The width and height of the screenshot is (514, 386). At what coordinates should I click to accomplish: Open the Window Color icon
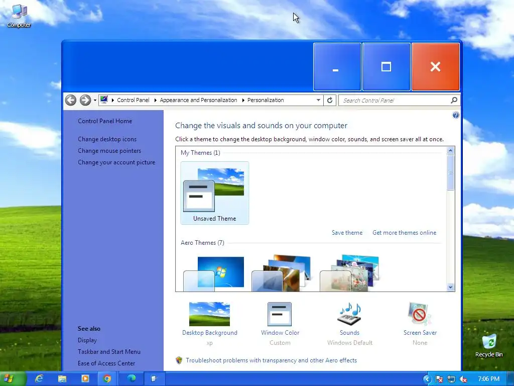click(x=280, y=314)
